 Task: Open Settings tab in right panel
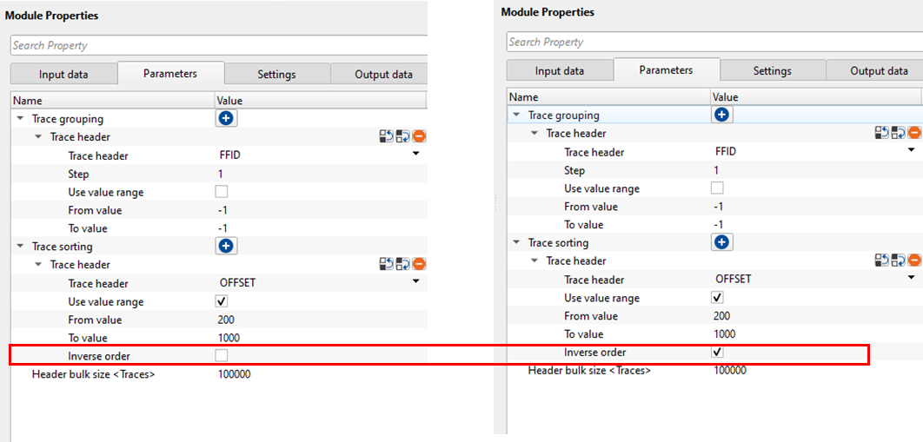[772, 71]
